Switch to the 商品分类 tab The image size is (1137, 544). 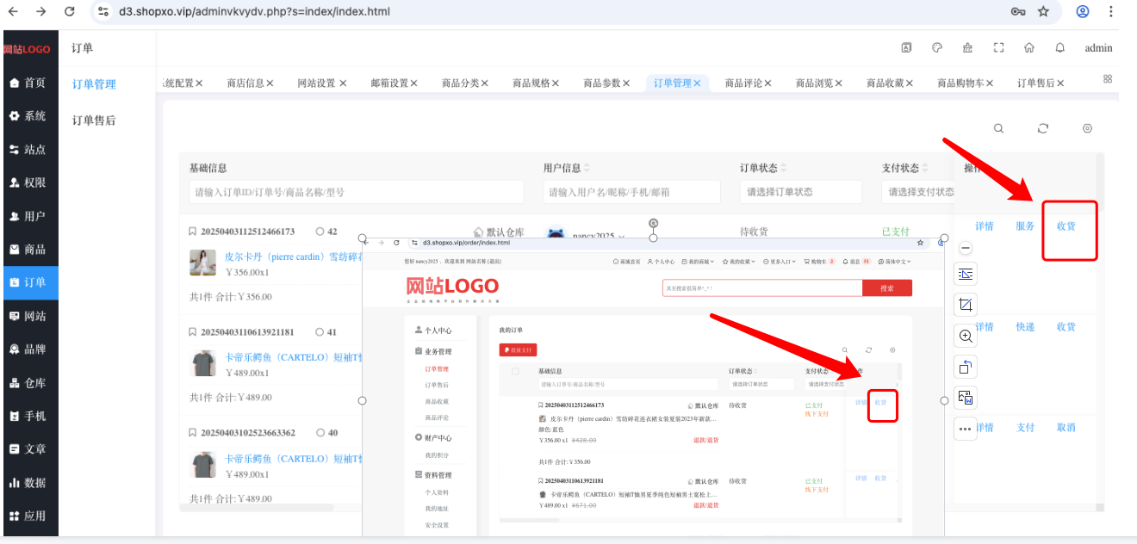460,83
